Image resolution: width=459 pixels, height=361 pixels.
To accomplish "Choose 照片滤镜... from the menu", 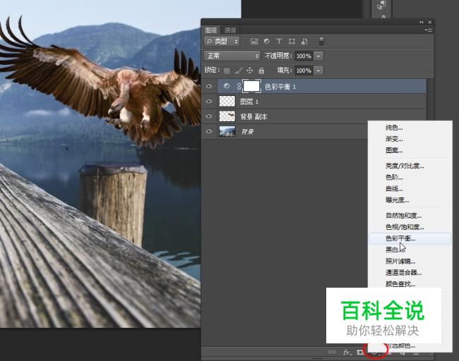I will (x=400, y=262).
